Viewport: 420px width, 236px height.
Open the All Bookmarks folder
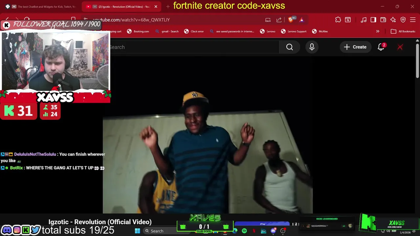click(x=403, y=31)
